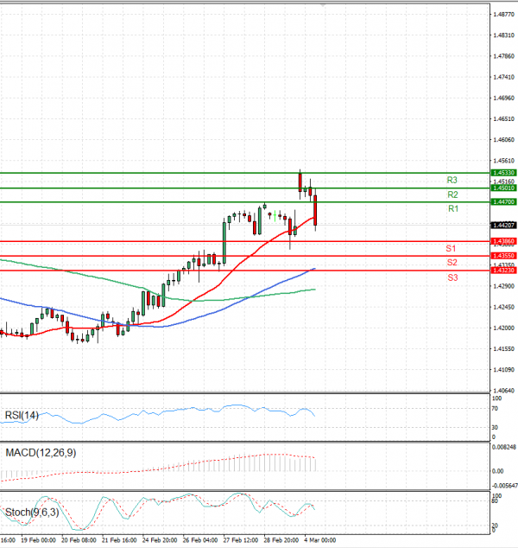Click the 4 Mar 00:00 time label
518x548 pixels.
pyautogui.click(x=319, y=540)
